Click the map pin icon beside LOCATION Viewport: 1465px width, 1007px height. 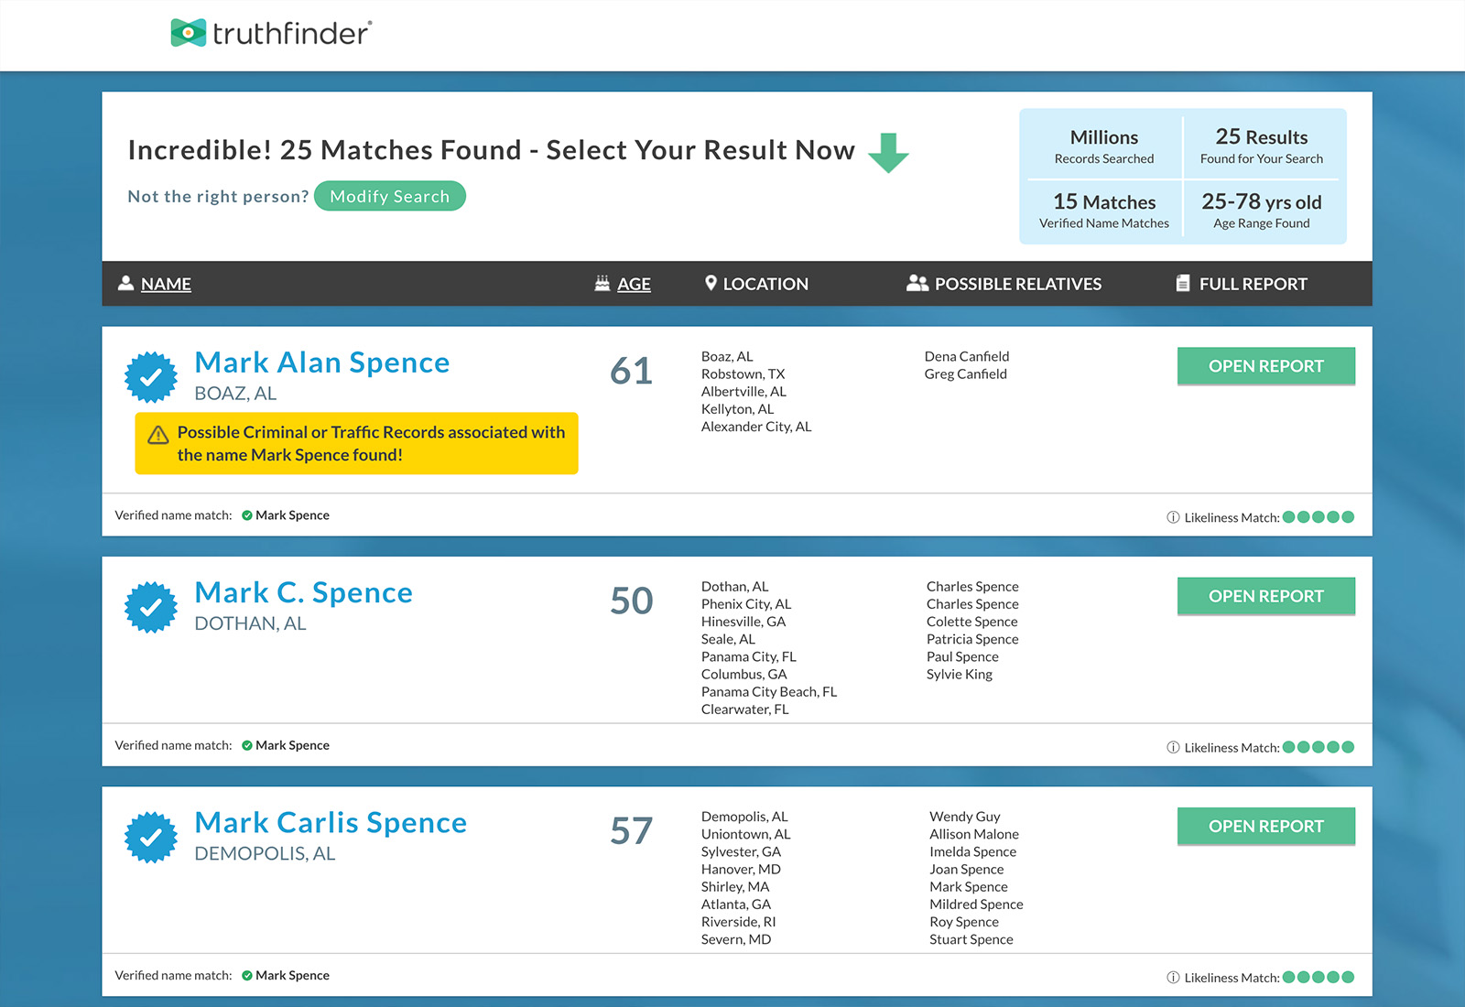pos(711,283)
